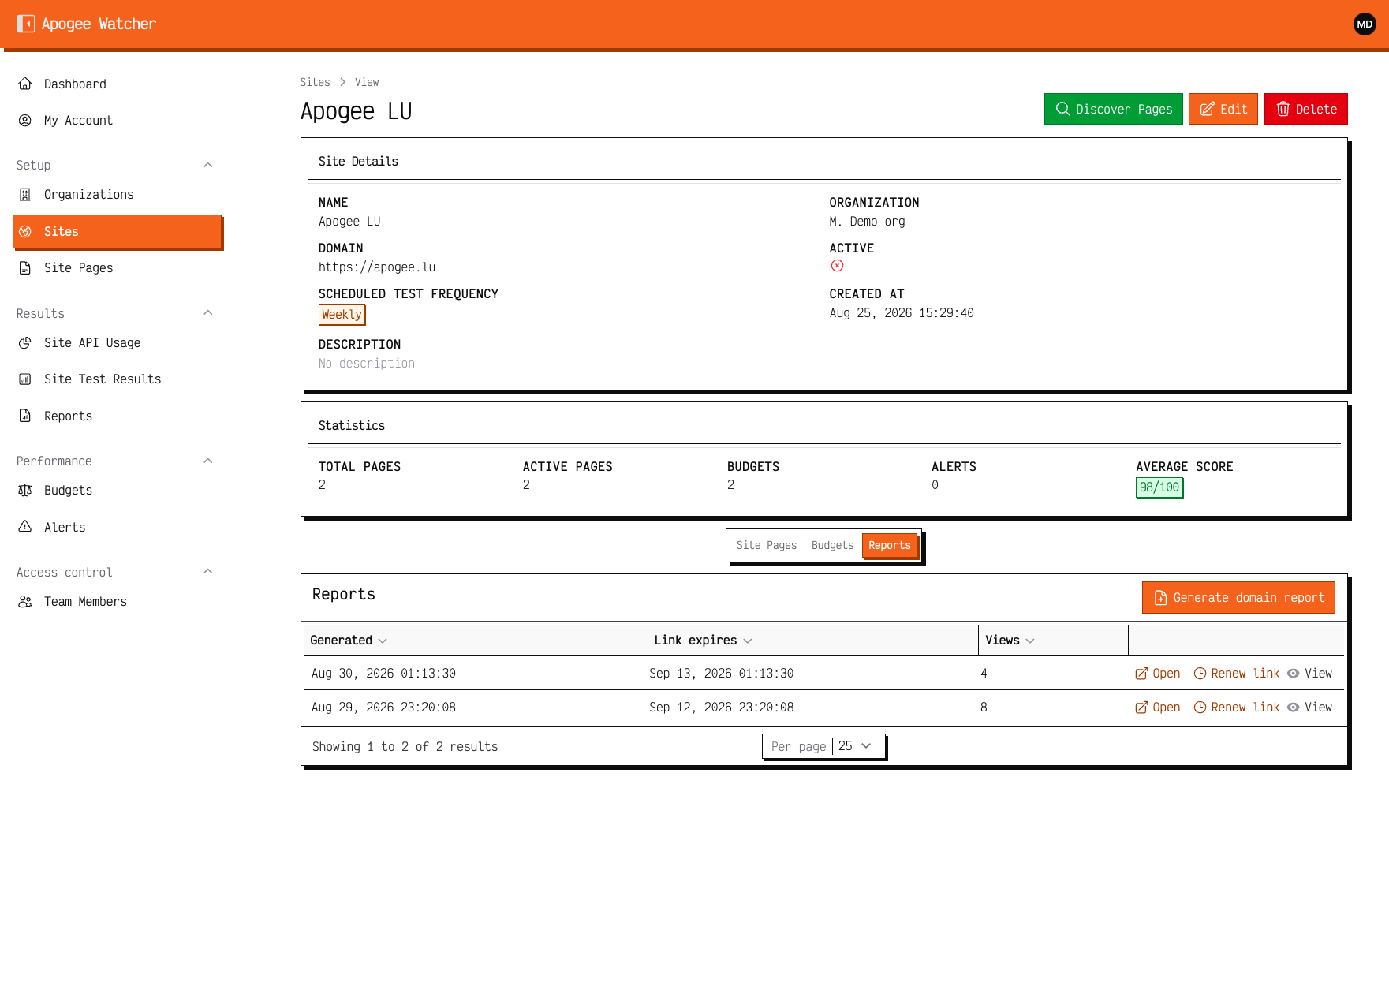Screen dimensions: 1389x986
Task: Click the breadcrumb chevron separator
Action: (342, 82)
